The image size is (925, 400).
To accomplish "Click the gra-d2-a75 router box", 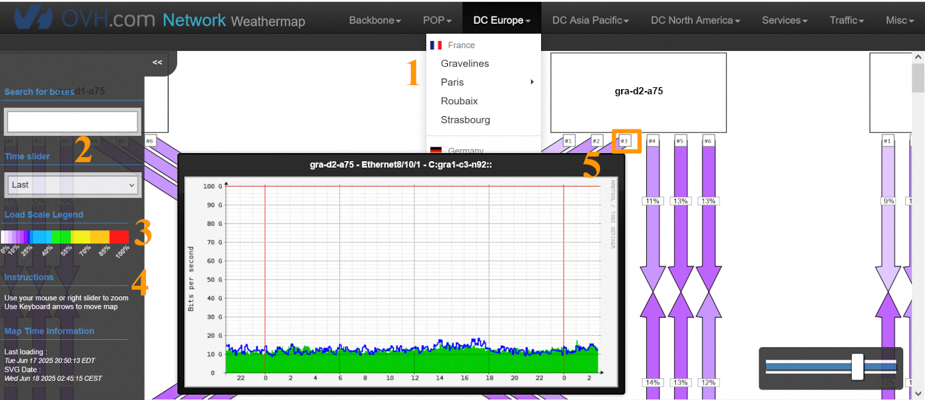I will [638, 92].
